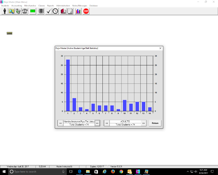Screen dimensions: 218x175
Task: Open the clock toolbar icon
Action: [x=55, y=11]
